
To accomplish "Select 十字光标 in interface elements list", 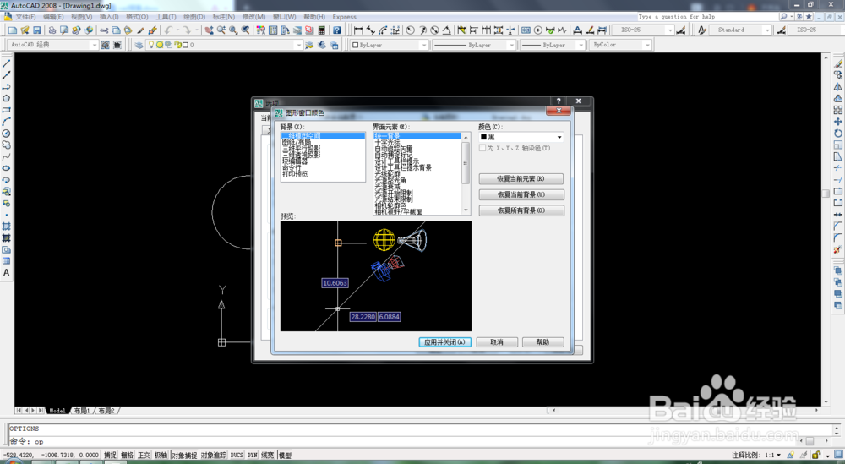I will [x=387, y=142].
